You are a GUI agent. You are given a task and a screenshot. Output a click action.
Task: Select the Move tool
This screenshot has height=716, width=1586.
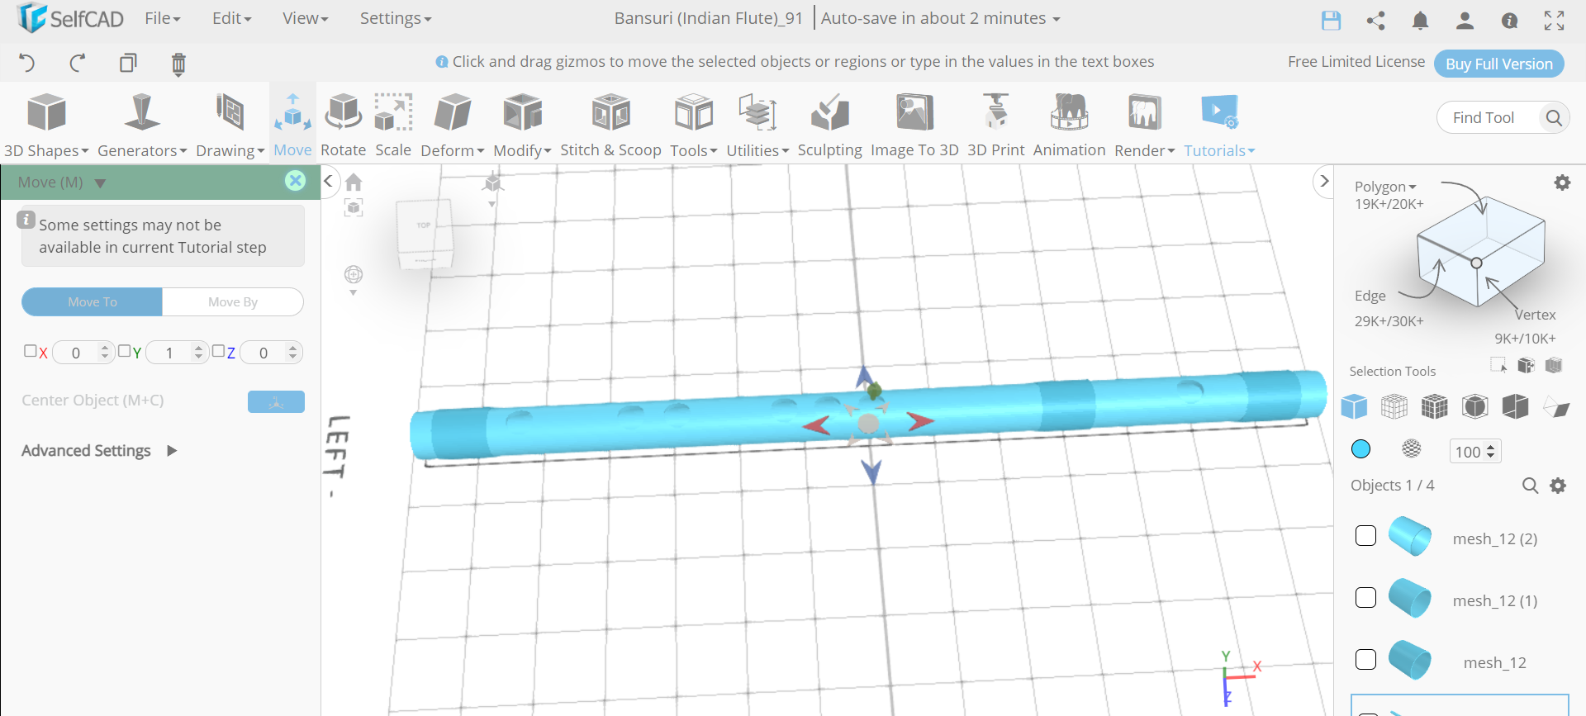pos(292,125)
